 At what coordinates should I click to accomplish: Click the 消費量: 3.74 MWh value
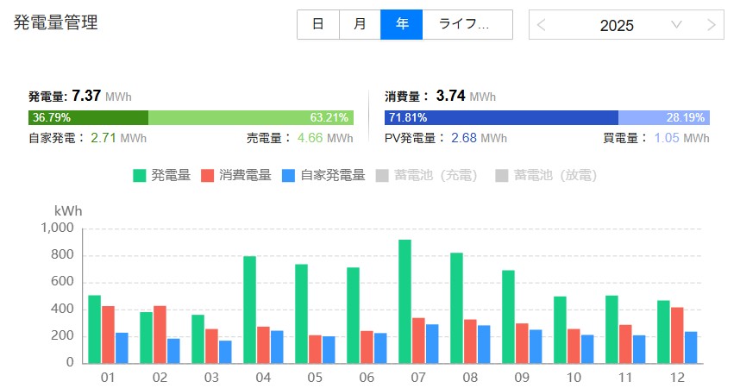pyautogui.click(x=440, y=97)
